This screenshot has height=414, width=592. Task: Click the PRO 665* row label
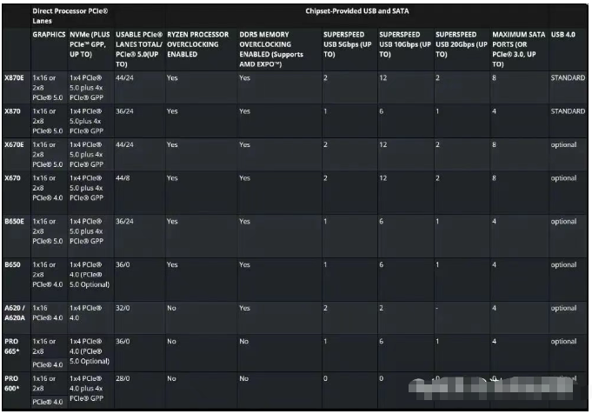[12, 346]
